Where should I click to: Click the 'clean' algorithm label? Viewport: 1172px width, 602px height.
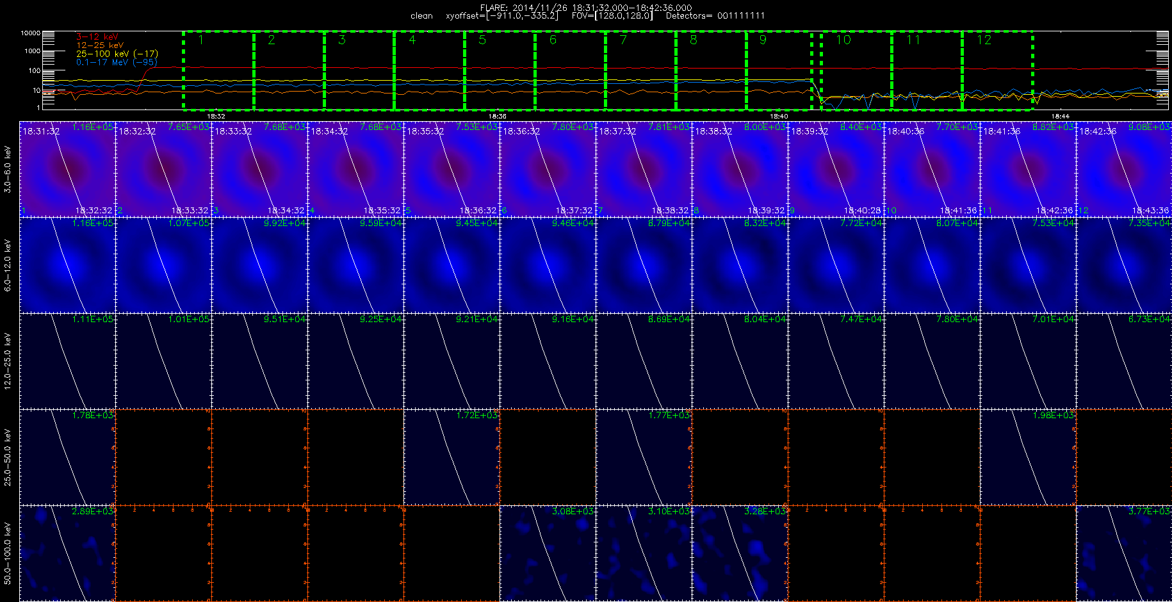tap(421, 15)
